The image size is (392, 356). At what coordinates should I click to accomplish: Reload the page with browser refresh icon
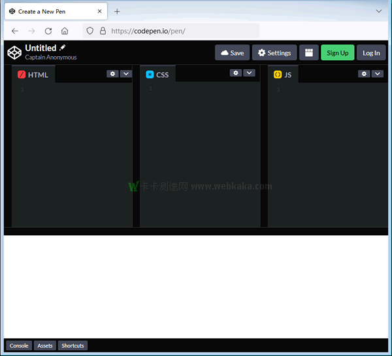click(48, 31)
